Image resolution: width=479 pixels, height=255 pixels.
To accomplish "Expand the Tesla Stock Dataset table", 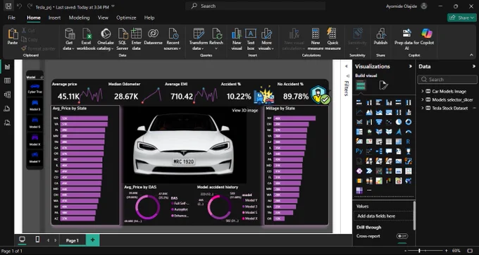I will click(423, 108).
